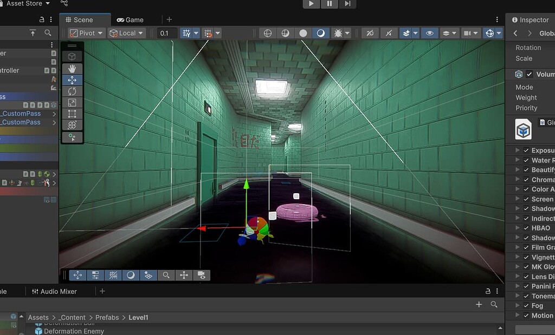Switch to the Audio Mixer tab
Viewport: 555px width, 335px height.
click(58, 291)
